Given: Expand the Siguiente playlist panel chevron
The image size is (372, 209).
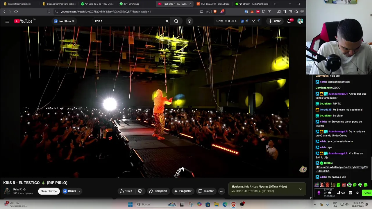Looking at the screenshot, I should click(x=301, y=189).
